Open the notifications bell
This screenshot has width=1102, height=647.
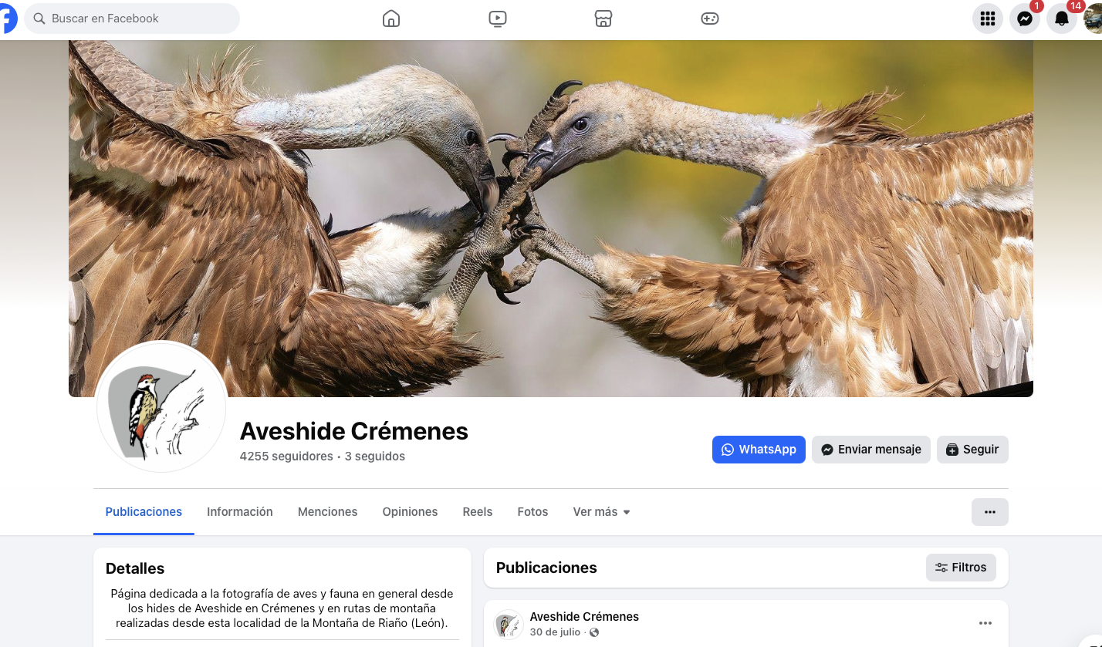coord(1062,19)
